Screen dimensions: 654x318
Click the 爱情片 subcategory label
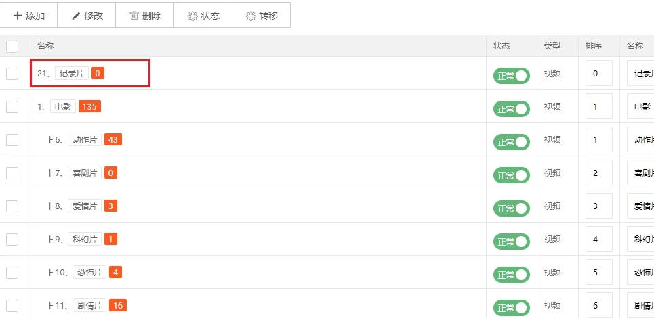(85, 206)
